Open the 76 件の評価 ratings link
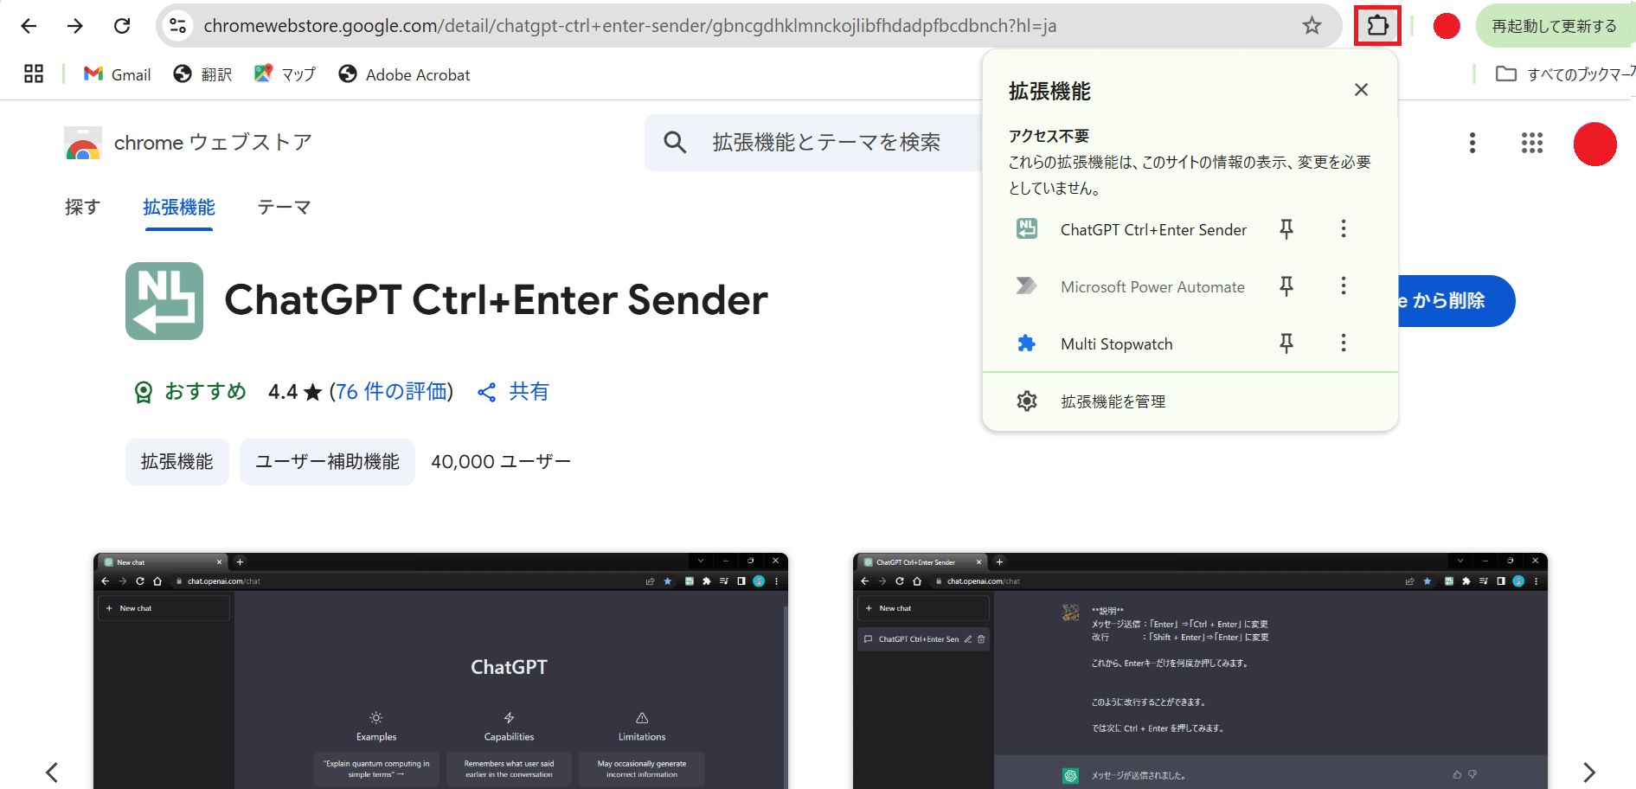 coord(391,392)
